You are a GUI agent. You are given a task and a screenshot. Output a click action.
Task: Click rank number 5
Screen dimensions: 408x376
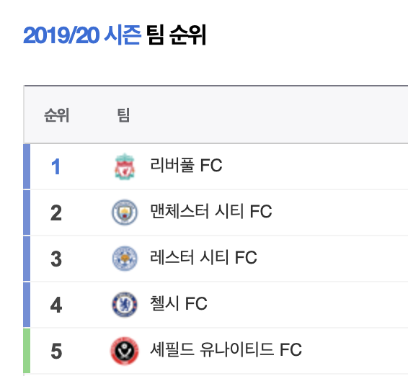[x=56, y=351]
